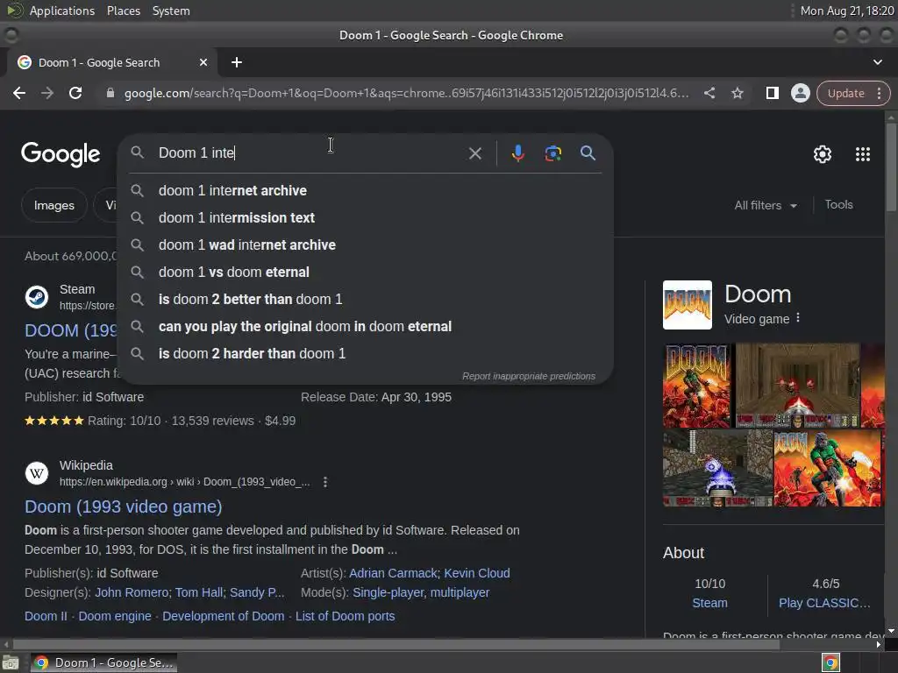This screenshot has height=673, width=898.
Task: Open Development of Doom sitelink
Action: pos(224,616)
